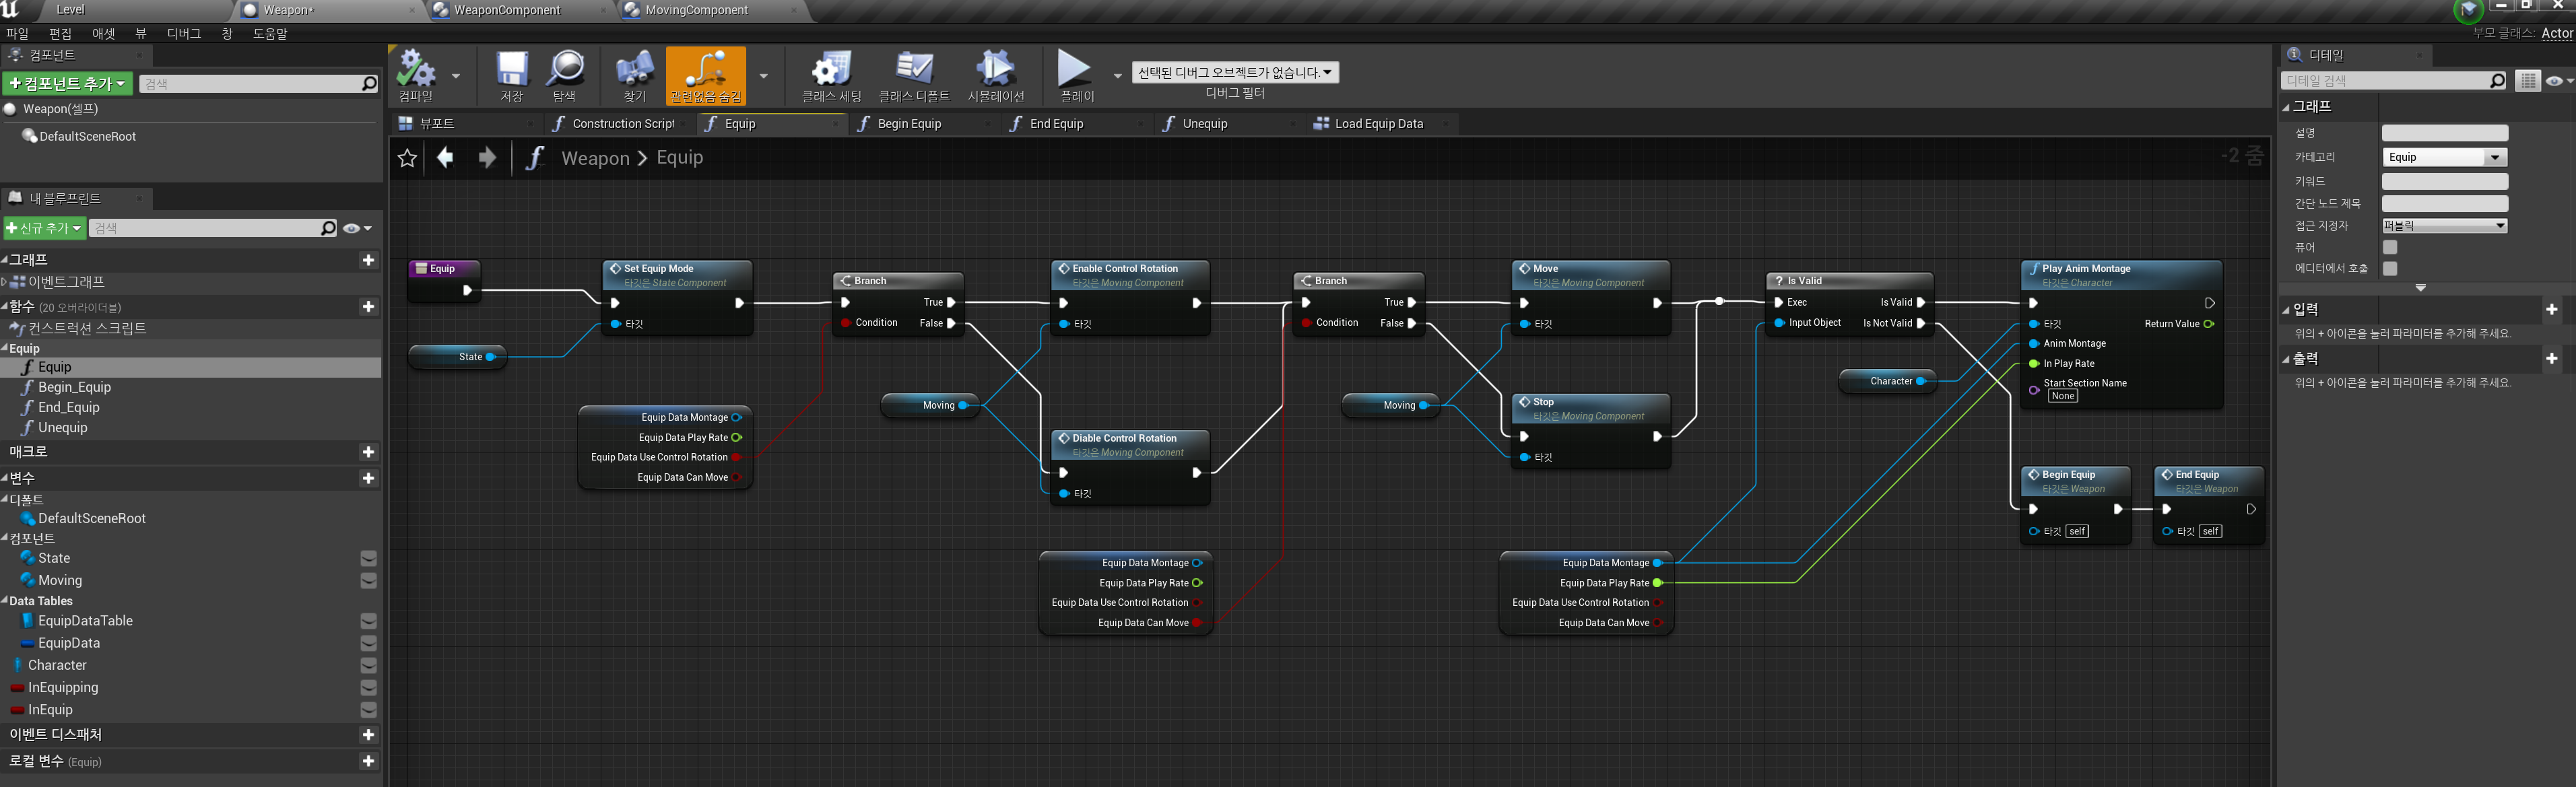Click the Play (플레이) toolbar button
This screenshot has height=787, width=2576.
pyautogui.click(x=1076, y=75)
